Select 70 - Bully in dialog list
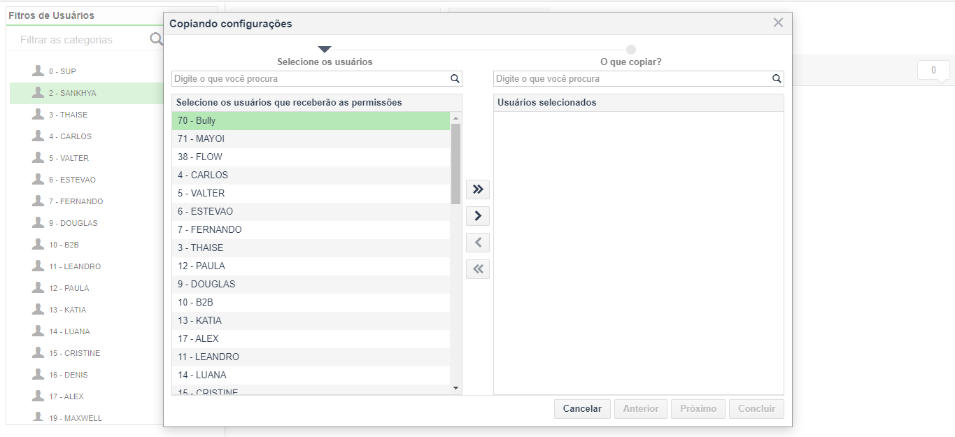 [311, 121]
